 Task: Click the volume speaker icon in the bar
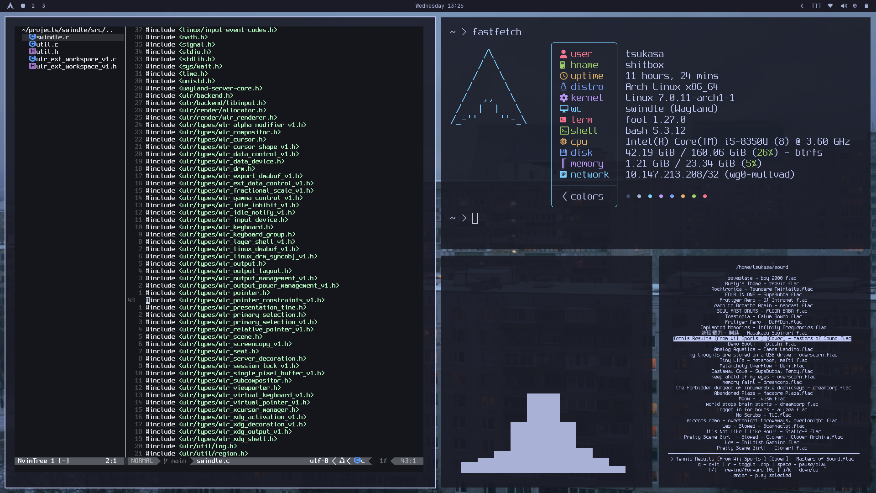click(843, 6)
